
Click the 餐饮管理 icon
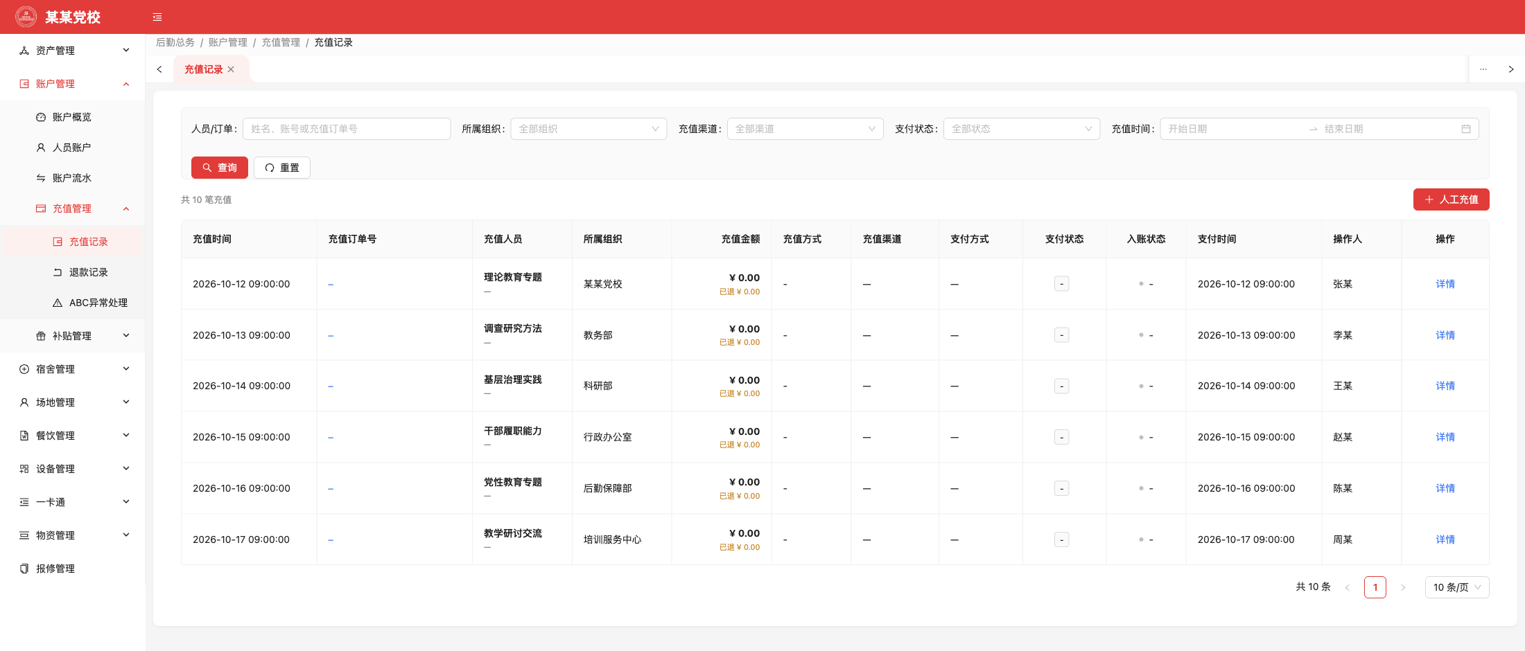[x=24, y=436]
